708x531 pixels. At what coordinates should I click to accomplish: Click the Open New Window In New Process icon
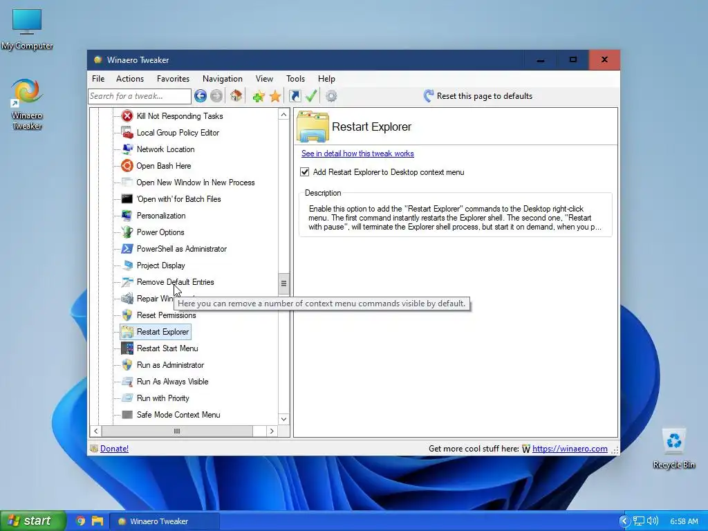tap(127, 183)
